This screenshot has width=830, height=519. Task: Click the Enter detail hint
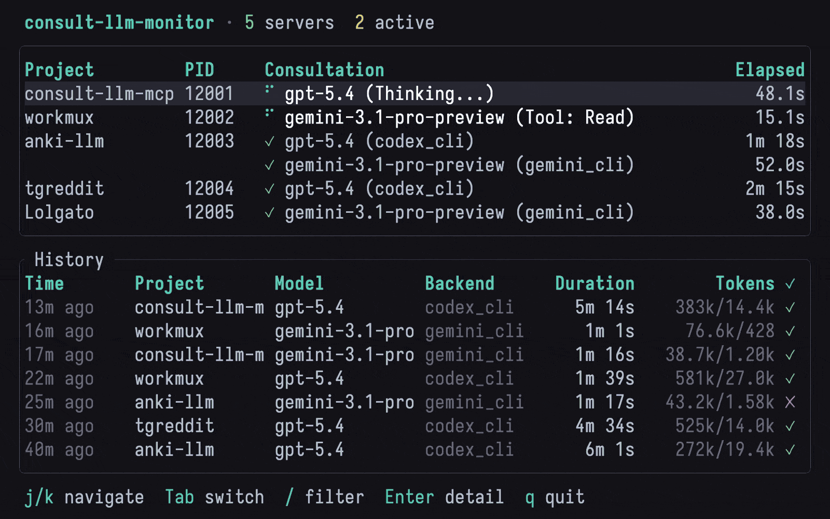tap(444, 497)
